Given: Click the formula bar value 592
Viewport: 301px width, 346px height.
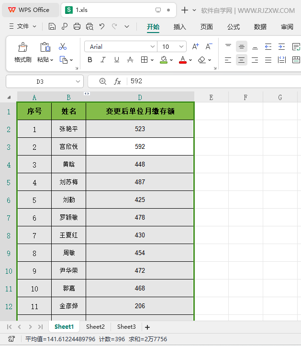Looking at the screenshot, I should tap(136, 81).
